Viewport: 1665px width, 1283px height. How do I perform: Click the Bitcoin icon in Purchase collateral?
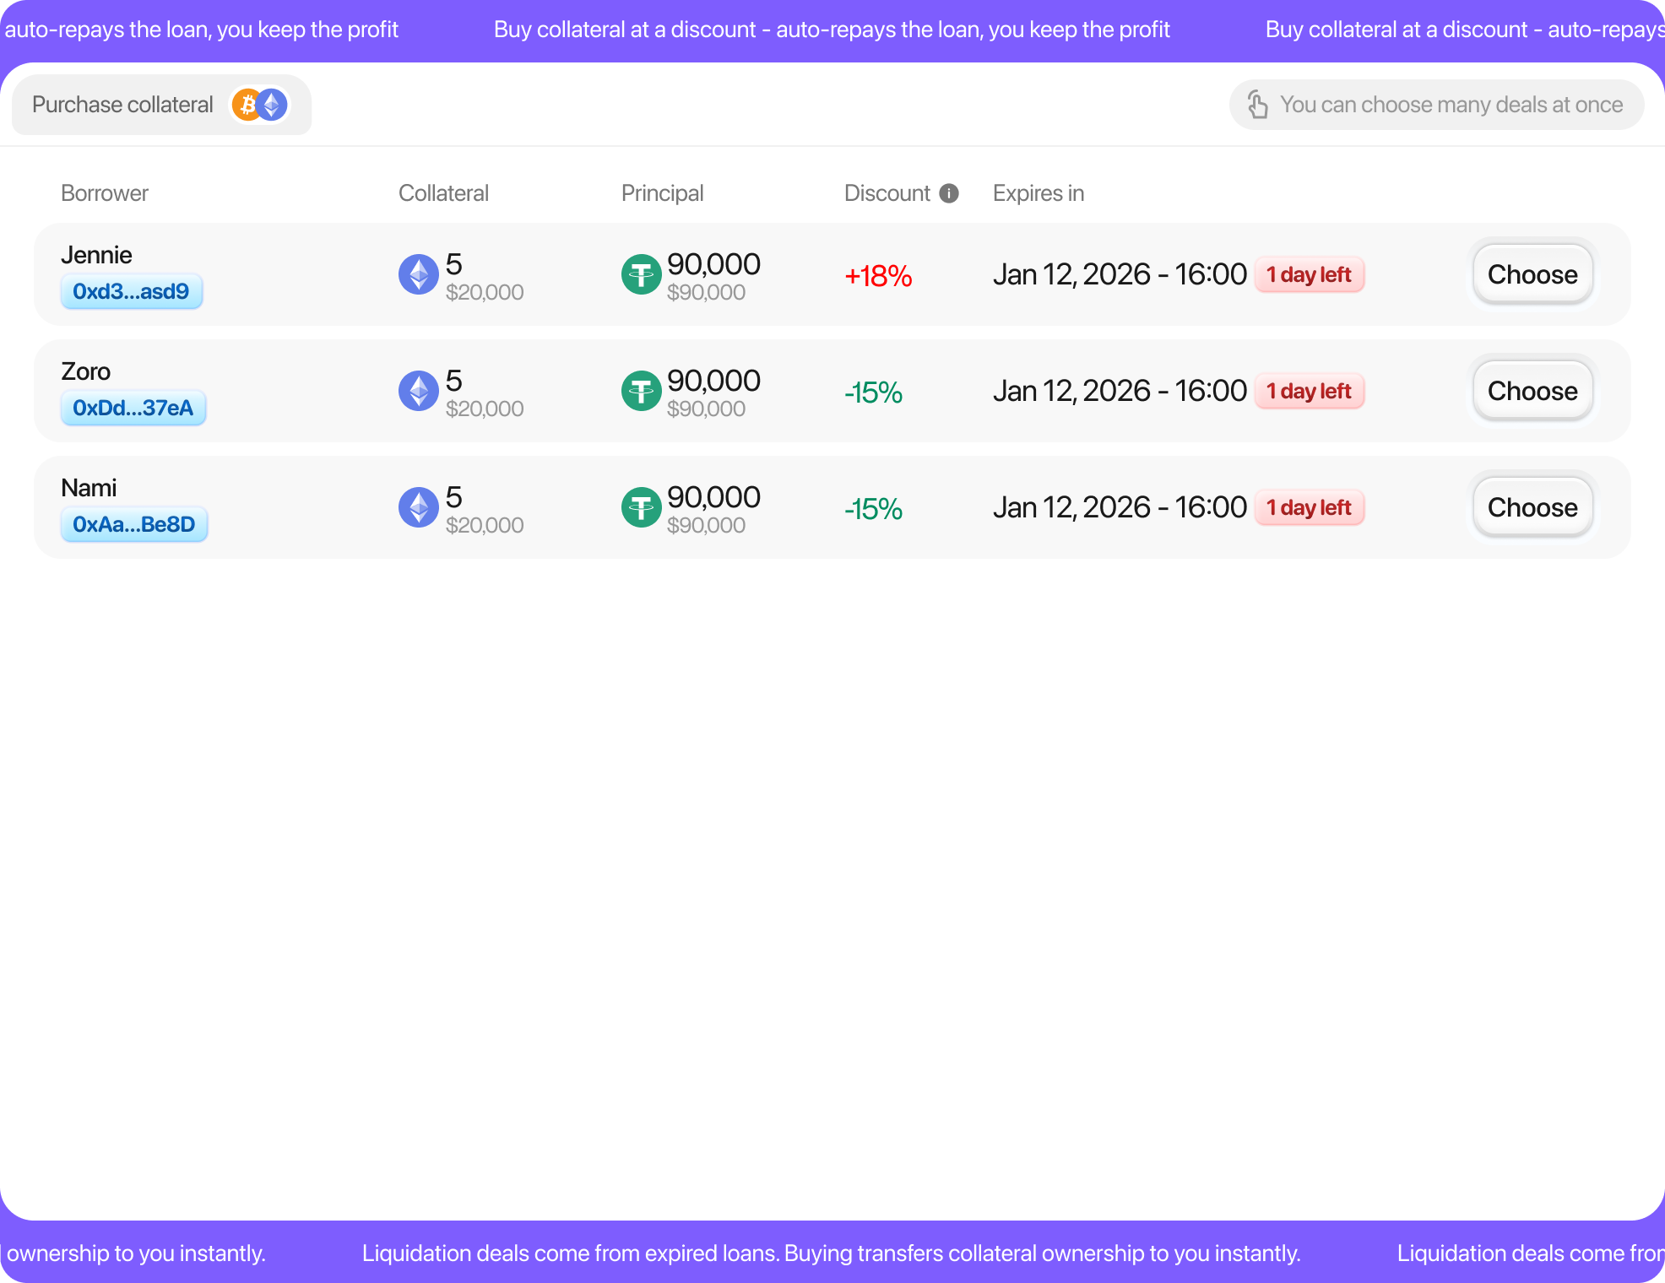247,105
